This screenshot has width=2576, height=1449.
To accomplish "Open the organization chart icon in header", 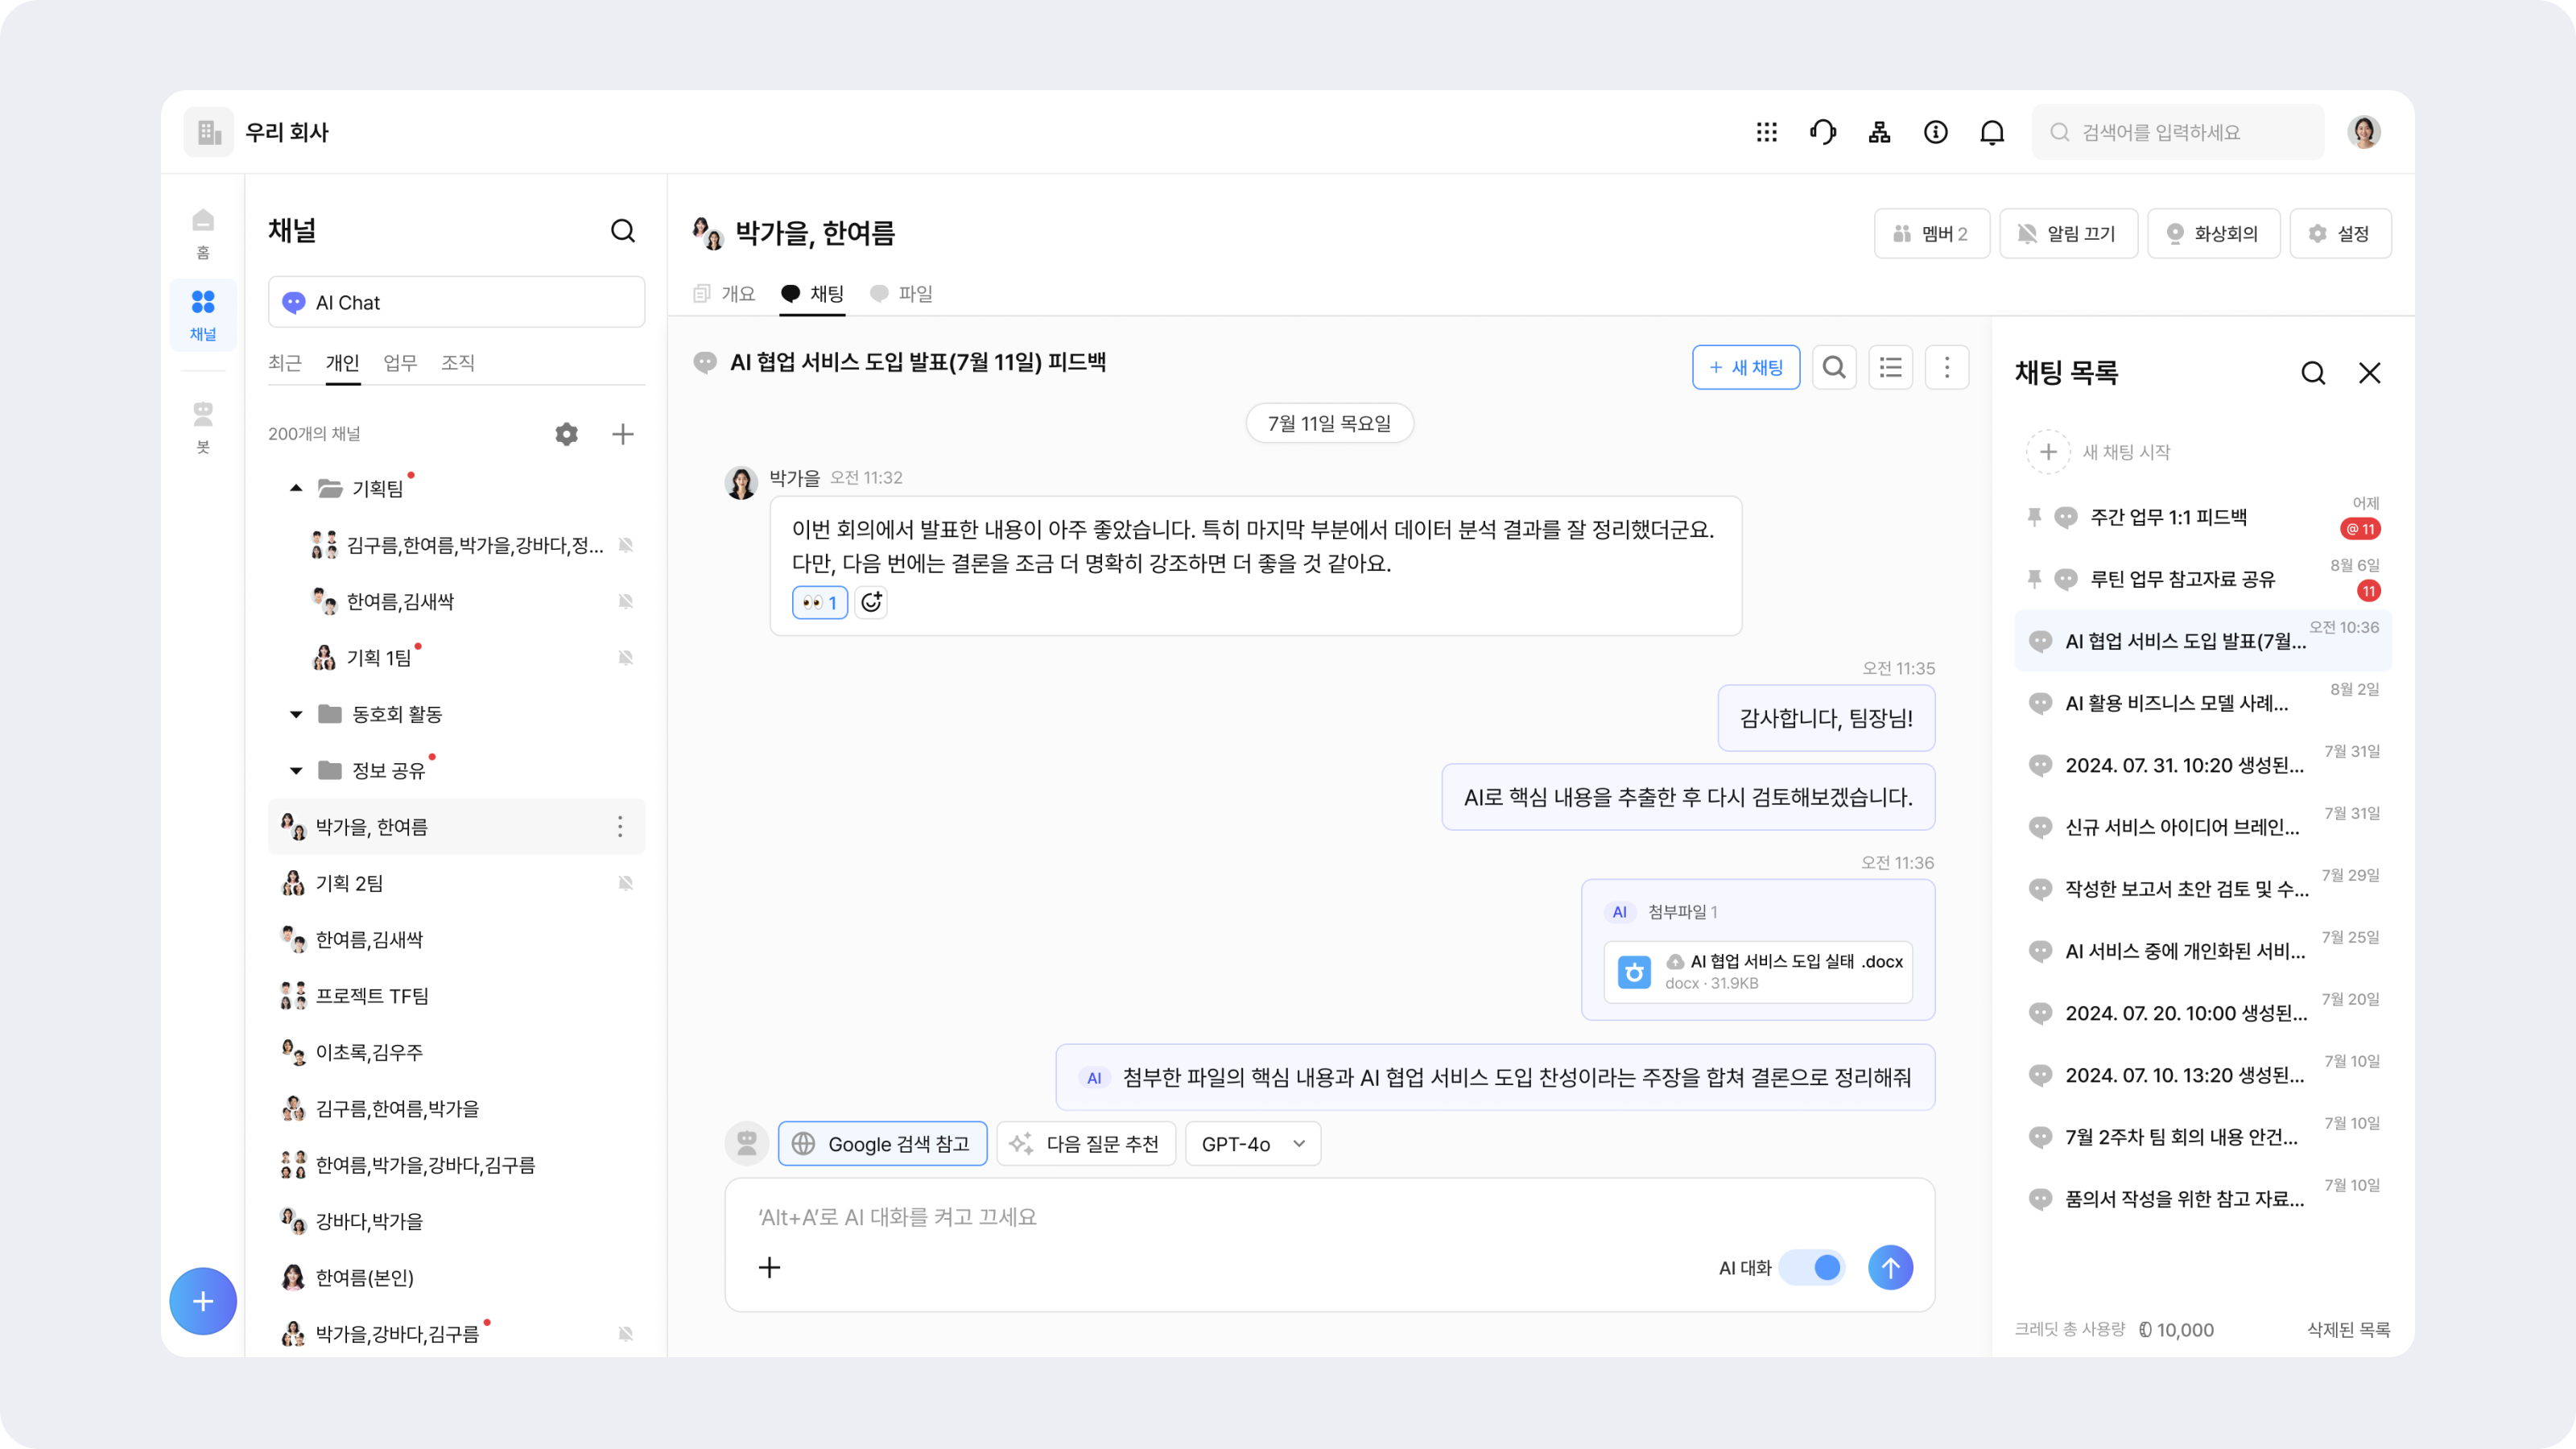I will (x=1879, y=132).
